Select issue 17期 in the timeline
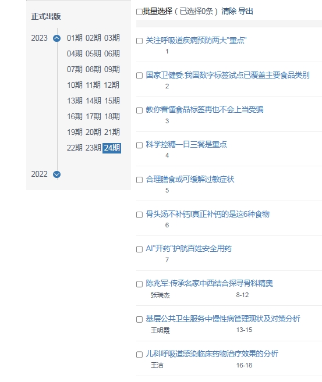322x382 pixels. tap(93, 116)
